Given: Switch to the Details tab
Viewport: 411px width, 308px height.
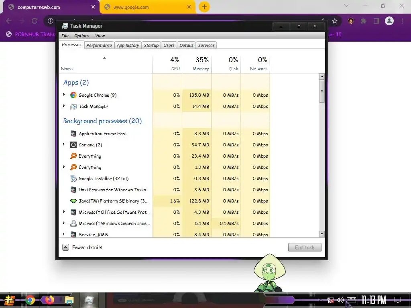Looking at the screenshot, I should click(x=186, y=45).
